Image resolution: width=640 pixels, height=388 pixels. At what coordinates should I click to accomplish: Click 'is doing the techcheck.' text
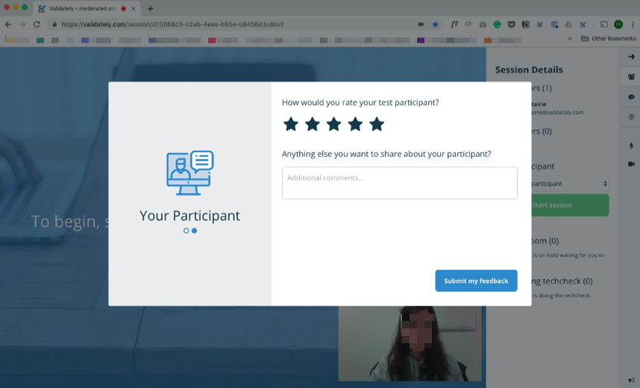click(x=562, y=295)
